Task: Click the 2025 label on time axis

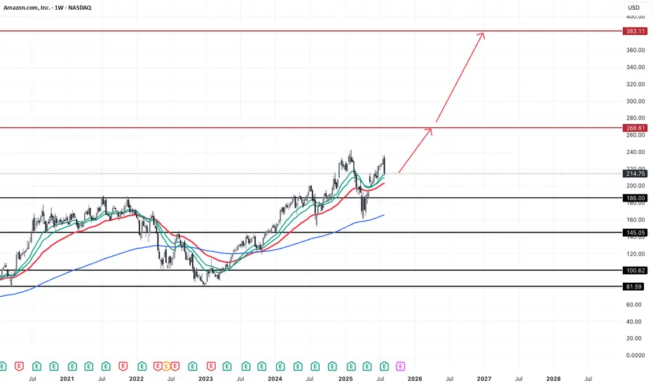Action: (345, 379)
